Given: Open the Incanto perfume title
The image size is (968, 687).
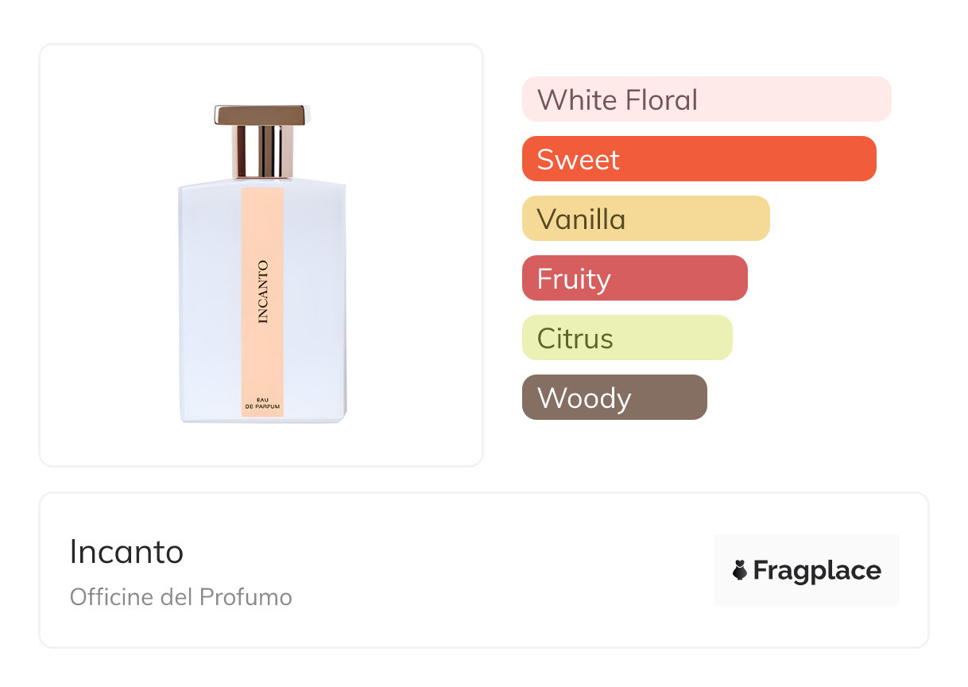Looking at the screenshot, I should [x=126, y=552].
